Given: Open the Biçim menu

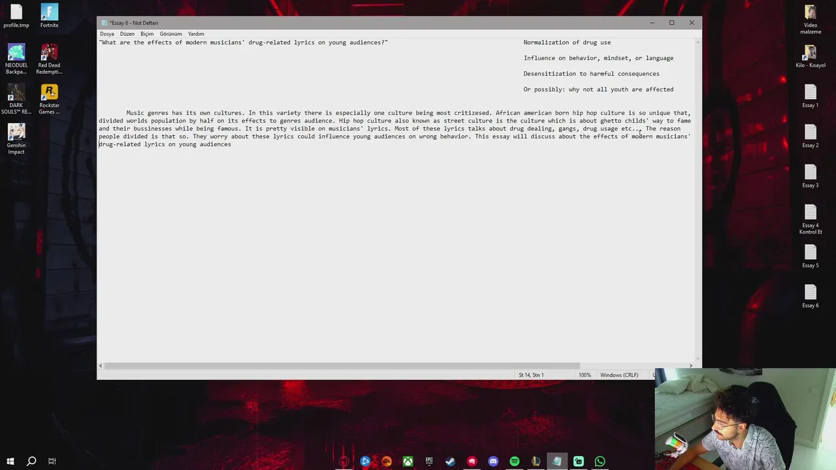Looking at the screenshot, I should point(147,34).
